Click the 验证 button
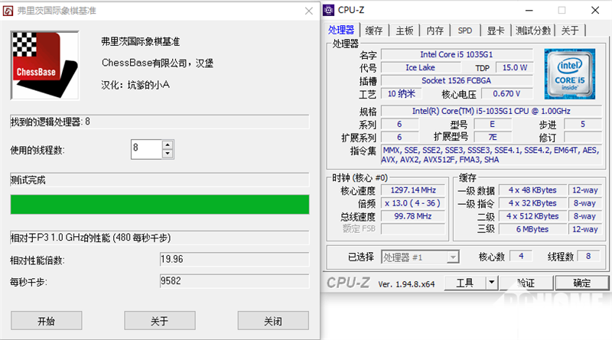This screenshot has width=612, height=340. pos(526,283)
